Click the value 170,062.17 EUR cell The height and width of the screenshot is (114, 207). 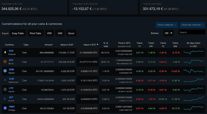pyautogui.click(x=67, y=53)
